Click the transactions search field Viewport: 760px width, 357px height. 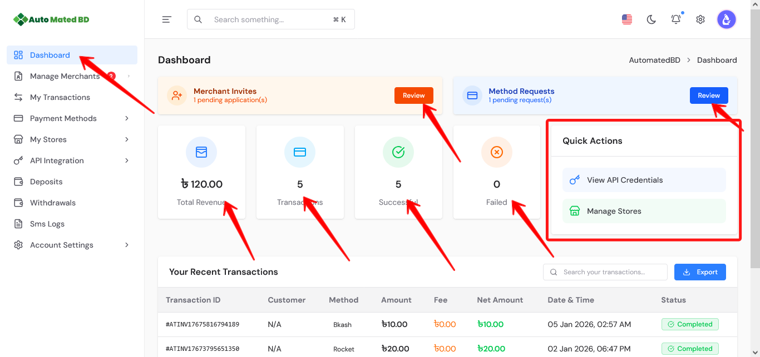point(605,272)
